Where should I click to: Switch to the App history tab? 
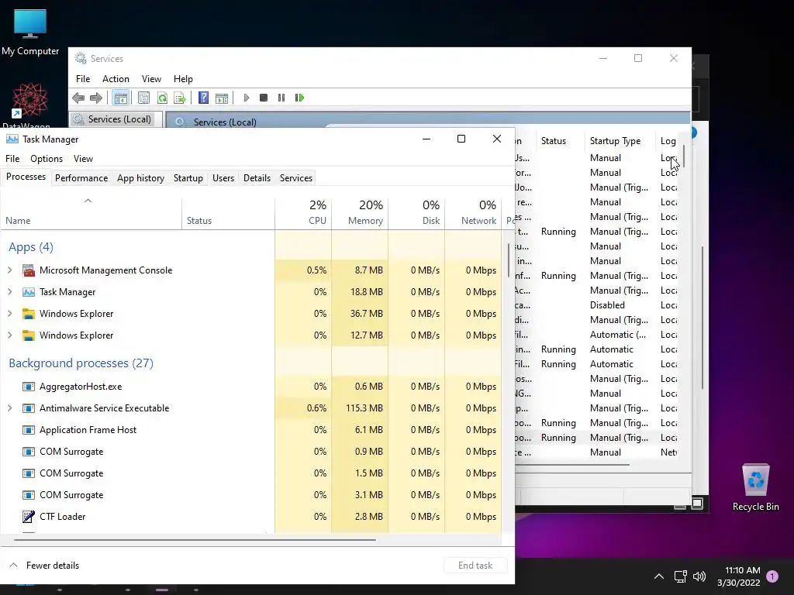(x=141, y=178)
